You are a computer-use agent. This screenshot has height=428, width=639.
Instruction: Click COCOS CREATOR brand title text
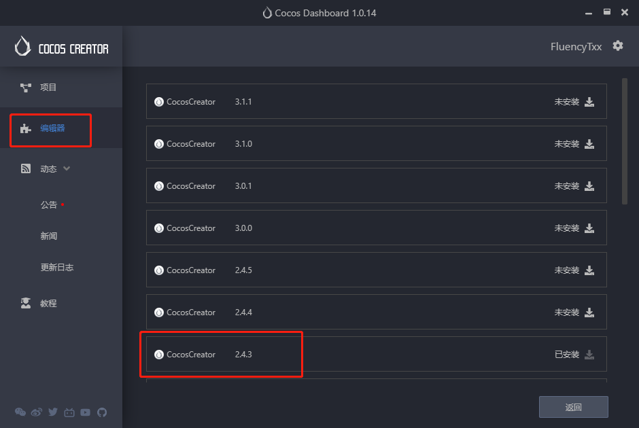point(73,50)
